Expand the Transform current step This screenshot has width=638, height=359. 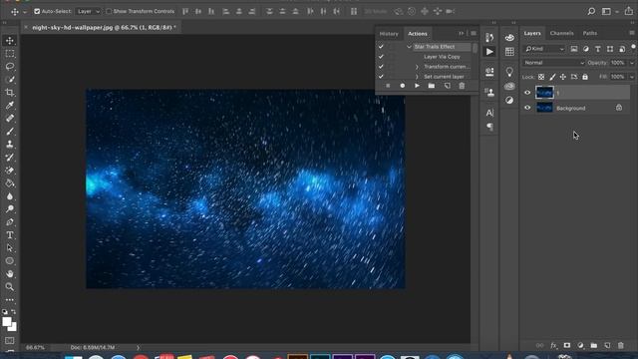(417, 67)
